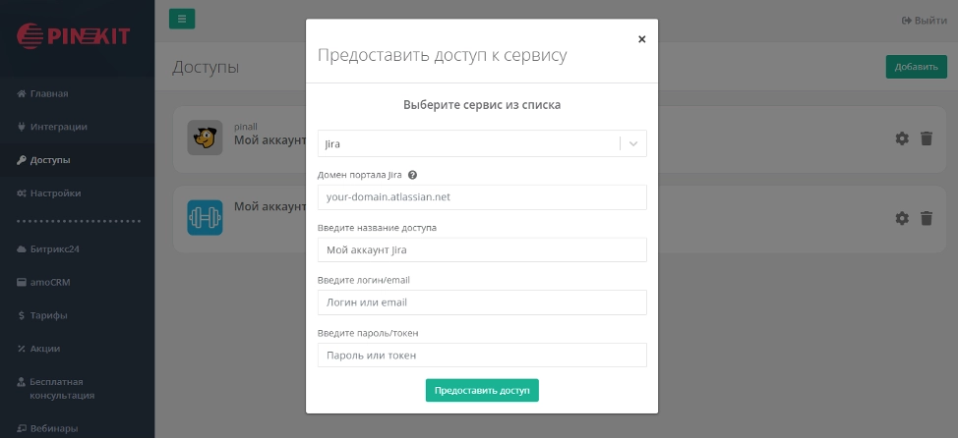Focus the Пароль или токен field
This screenshot has height=439, width=958.
click(x=482, y=355)
